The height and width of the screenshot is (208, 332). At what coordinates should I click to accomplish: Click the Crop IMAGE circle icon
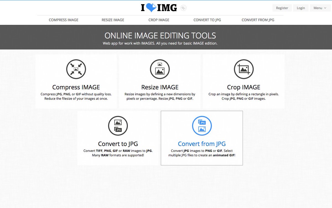244,69
